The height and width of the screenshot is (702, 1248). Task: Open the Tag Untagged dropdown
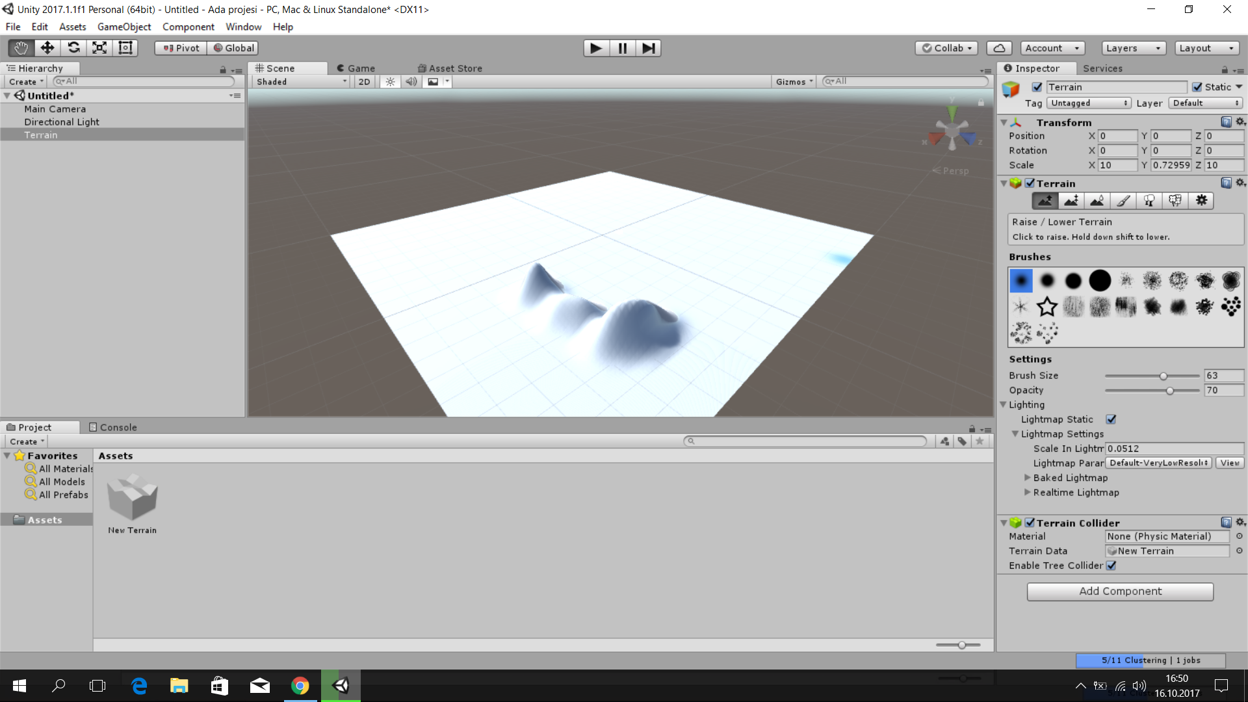[x=1089, y=103]
